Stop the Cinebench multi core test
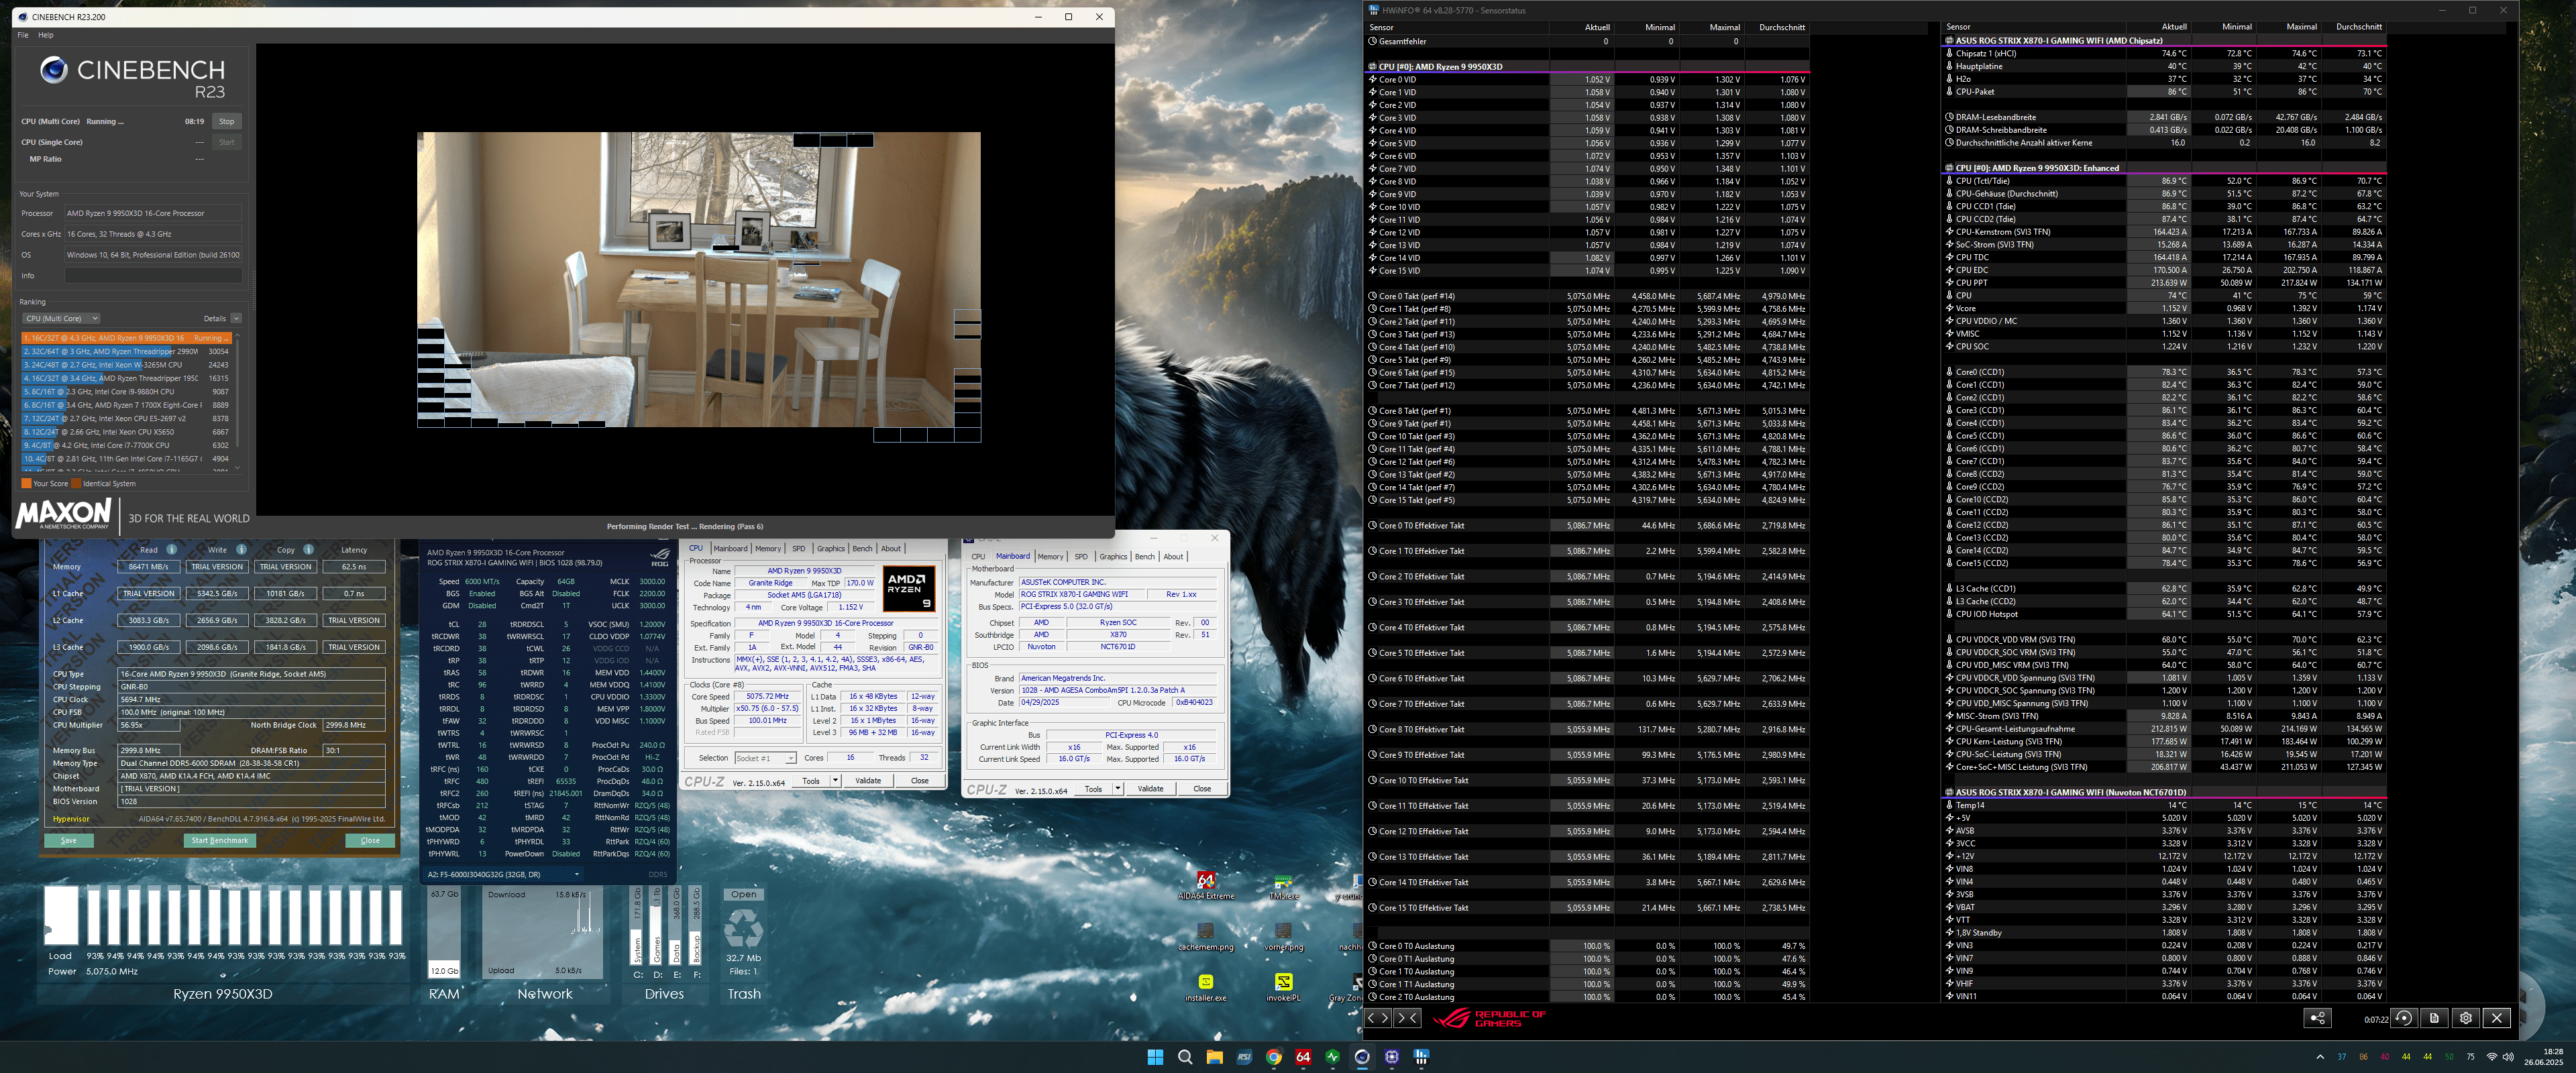This screenshot has height=1073, width=2576. [227, 122]
